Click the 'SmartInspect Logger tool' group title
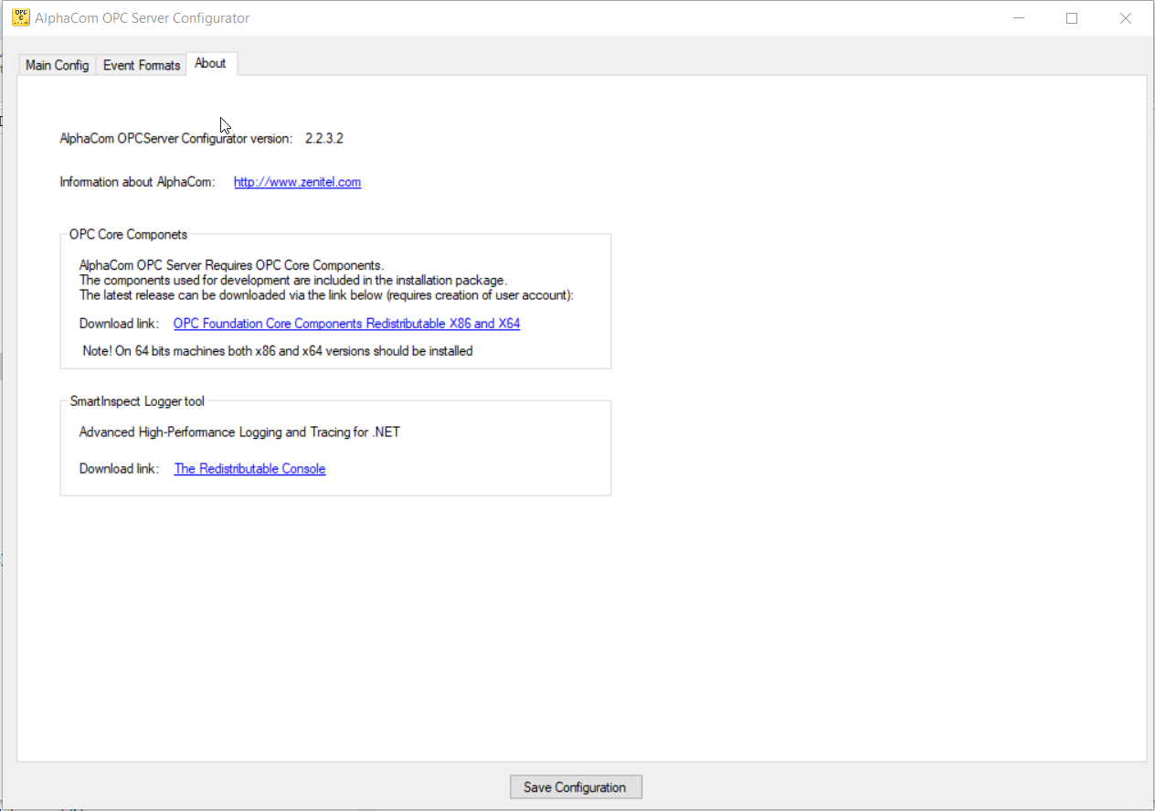 [x=138, y=400]
